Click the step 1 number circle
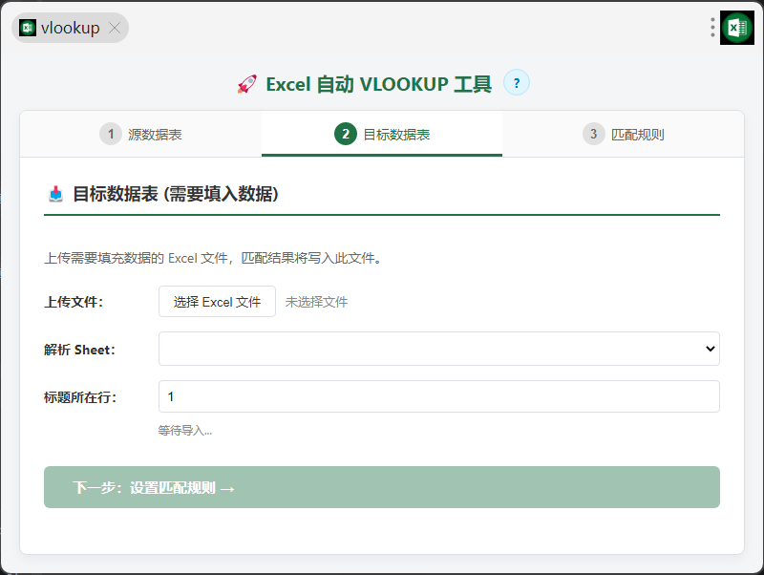This screenshot has height=575, width=764. 111,135
